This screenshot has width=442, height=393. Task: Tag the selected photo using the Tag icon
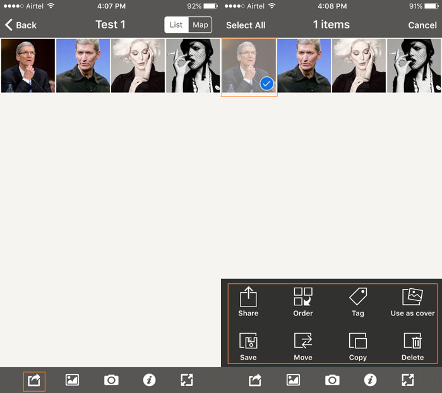(358, 302)
